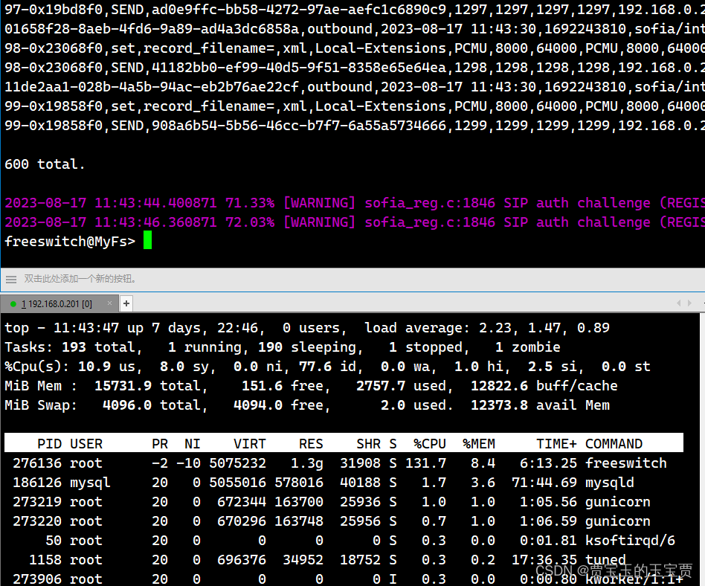Click line starting 01658f28-8aeb-4fd6
Image resolution: width=705 pixels, height=586 pixels.
tap(355, 29)
